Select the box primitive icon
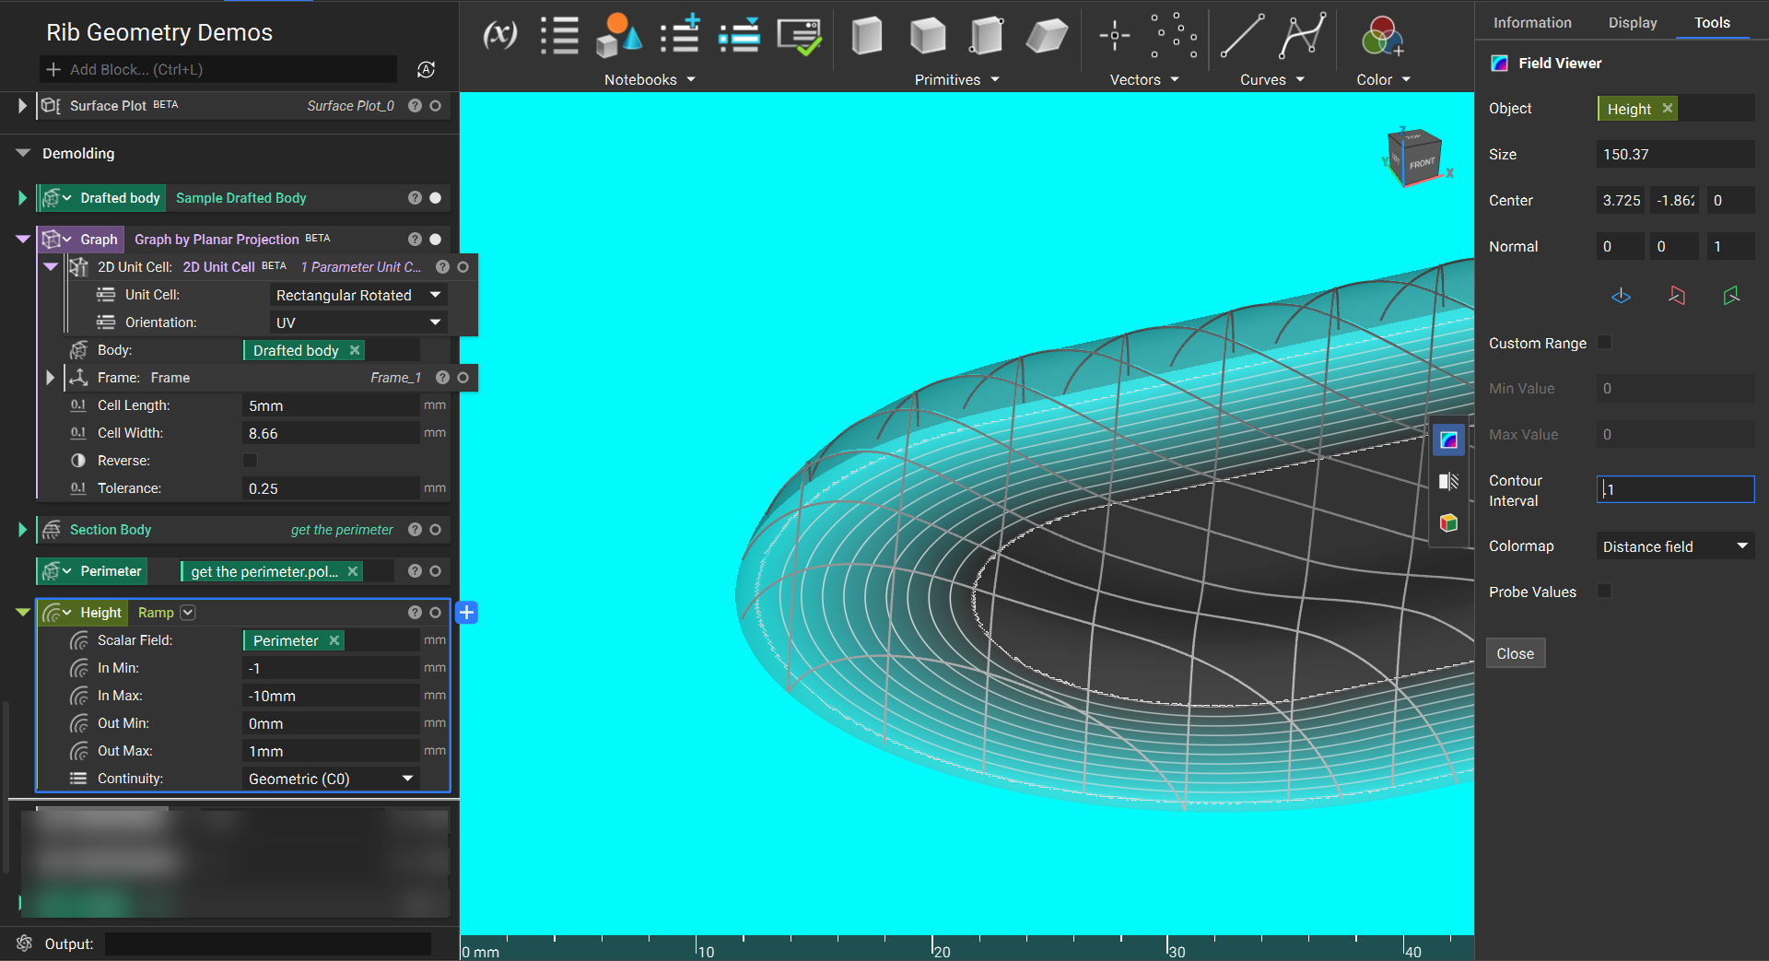The width and height of the screenshot is (1769, 961). tap(867, 36)
